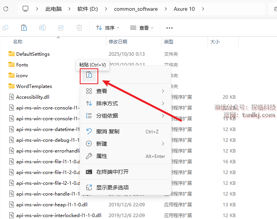Open the three-dot See more toolbar menu
This screenshot has width=277, height=219.
169,28
